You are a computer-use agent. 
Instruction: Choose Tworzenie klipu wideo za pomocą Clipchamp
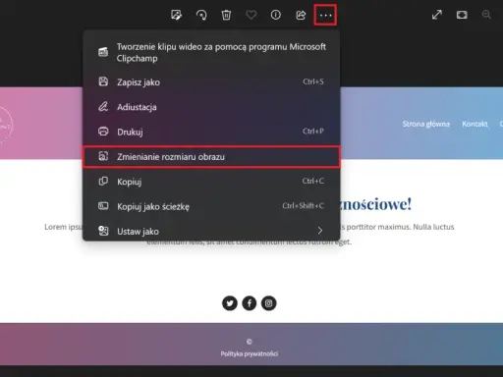[211, 52]
